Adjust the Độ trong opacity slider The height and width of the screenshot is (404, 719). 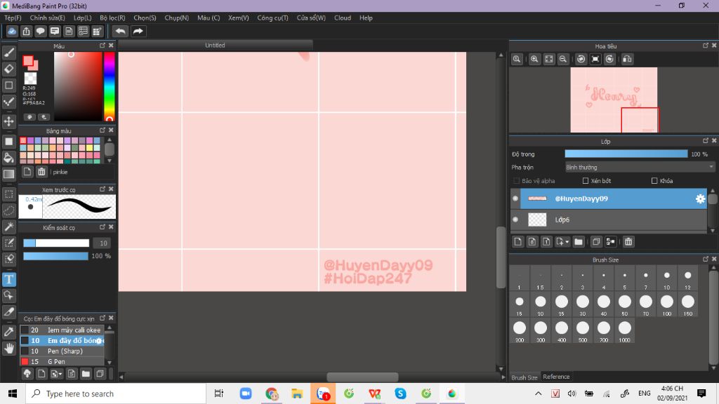(626, 154)
